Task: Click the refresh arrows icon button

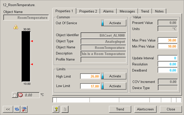Action: [x=17, y=109]
